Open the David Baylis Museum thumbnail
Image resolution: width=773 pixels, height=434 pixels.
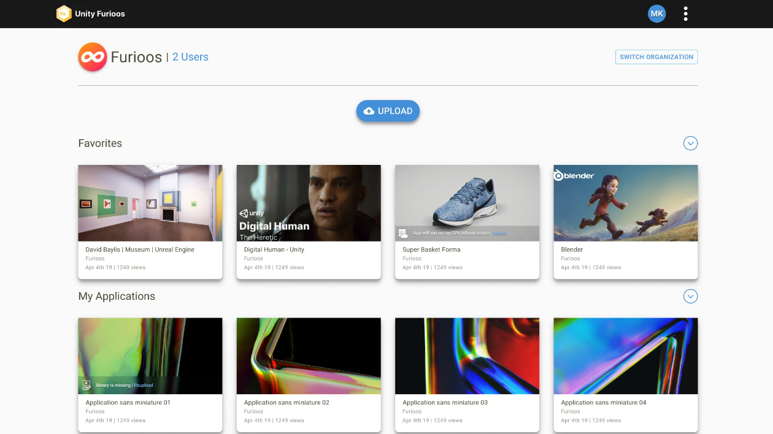tap(150, 203)
